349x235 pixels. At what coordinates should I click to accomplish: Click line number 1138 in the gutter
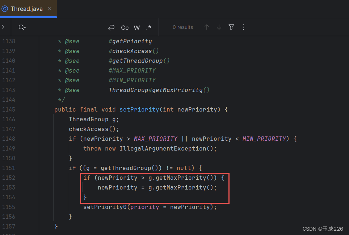point(9,42)
